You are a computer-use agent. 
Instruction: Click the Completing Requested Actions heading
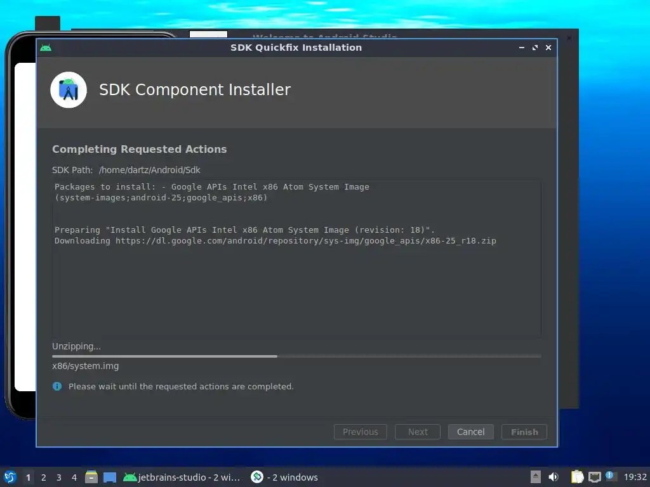pyautogui.click(x=139, y=149)
